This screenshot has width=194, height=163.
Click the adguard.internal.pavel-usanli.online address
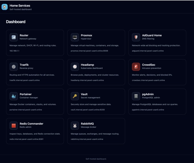(148, 51)
